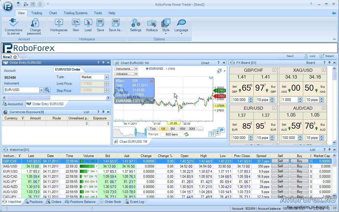Pin the Currencies Exposure panel
This screenshot has height=212, width=339.
(103, 112)
